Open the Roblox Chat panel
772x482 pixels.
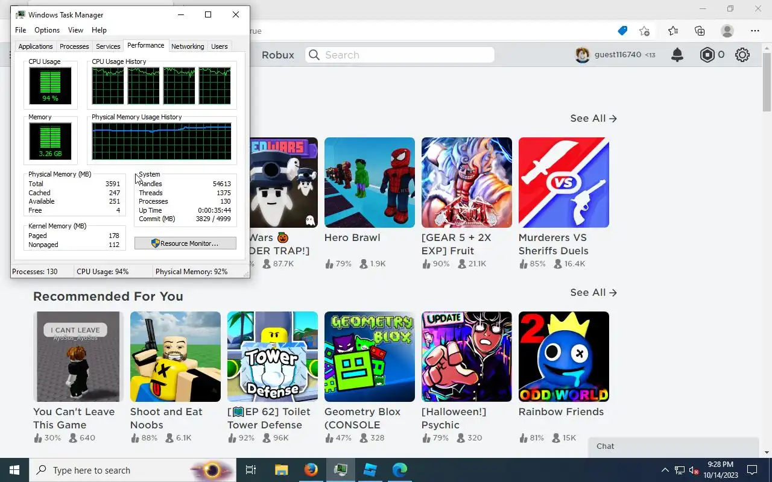point(673,446)
